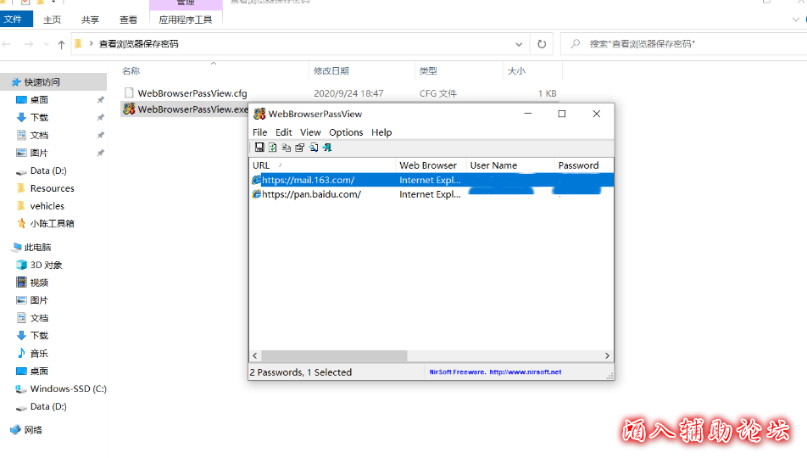Sort by Web Browser column header
Viewport: 807px width, 458px height.
[431, 165]
